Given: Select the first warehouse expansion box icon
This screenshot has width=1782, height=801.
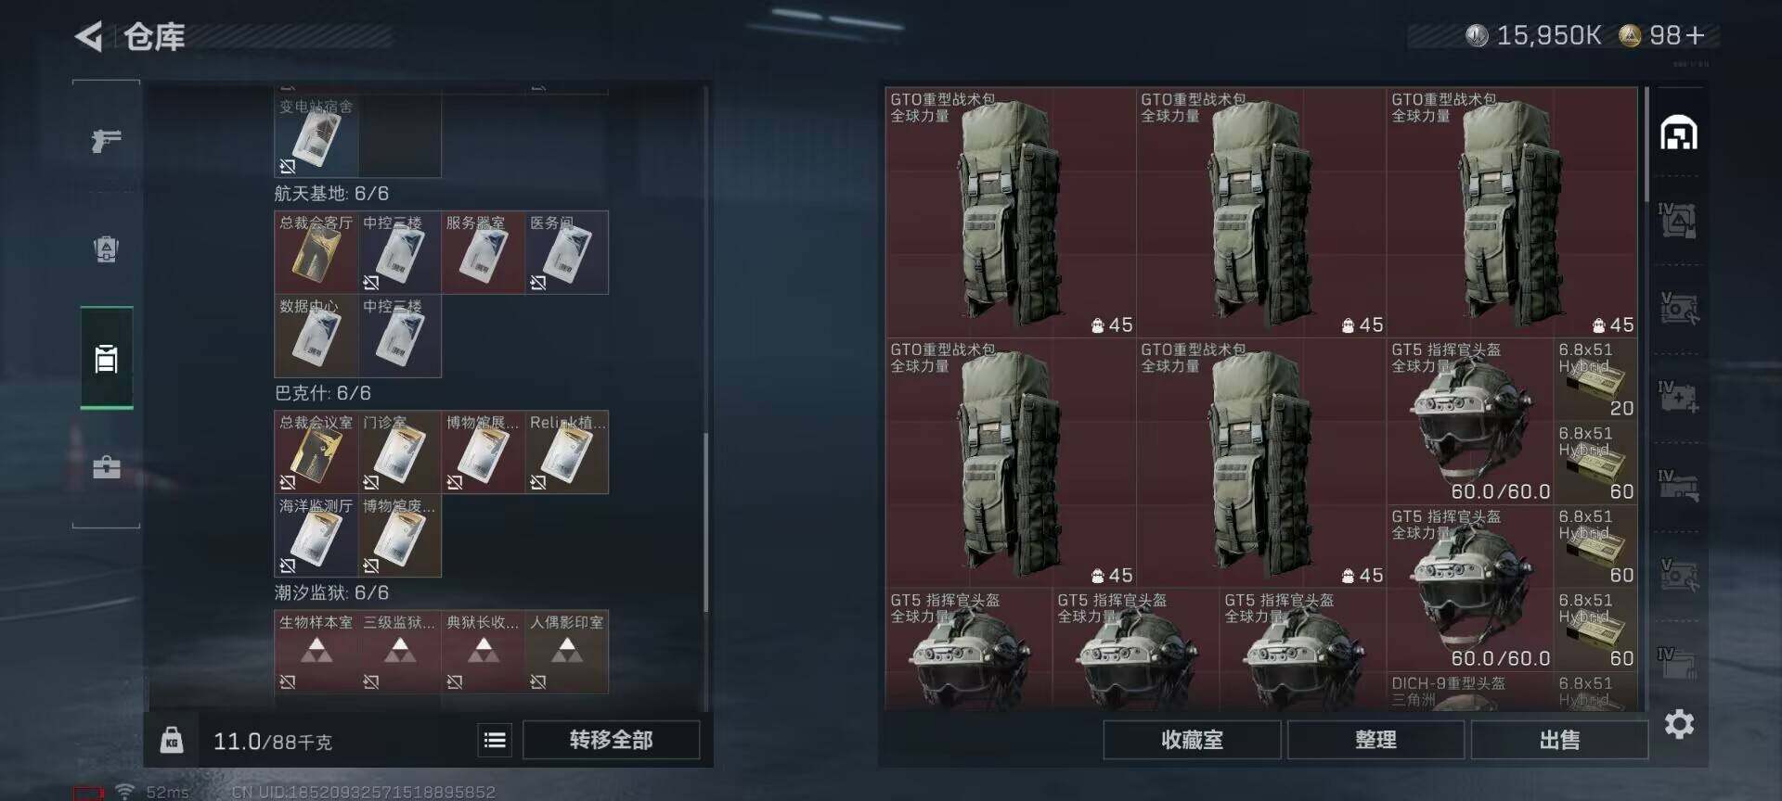Looking at the screenshot, I should (x=1678, y=221).
